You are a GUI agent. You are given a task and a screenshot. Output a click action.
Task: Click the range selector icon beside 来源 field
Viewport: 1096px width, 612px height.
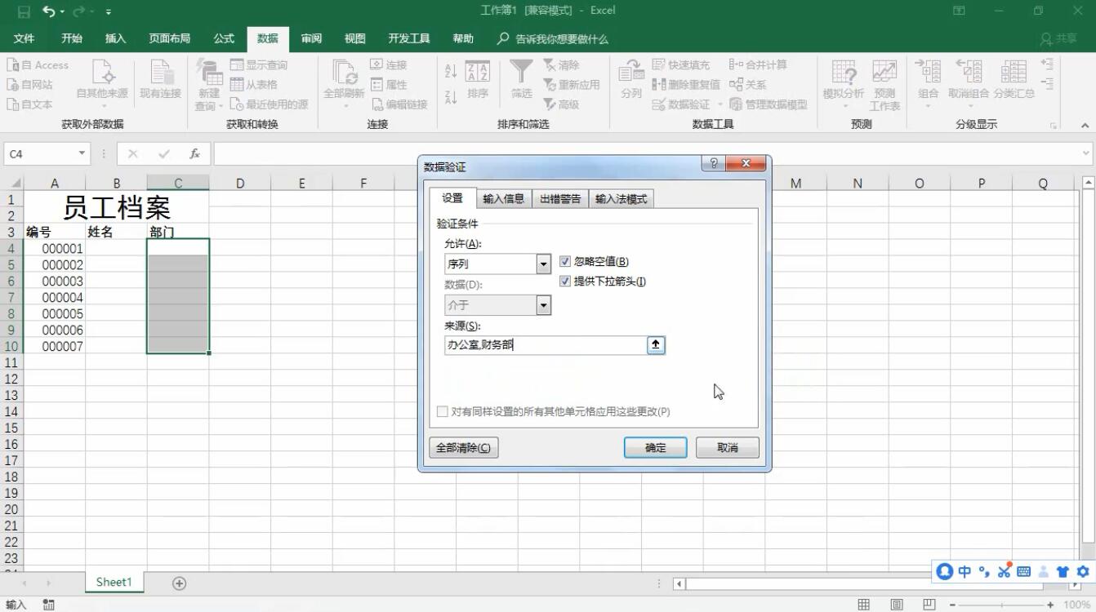656,345
